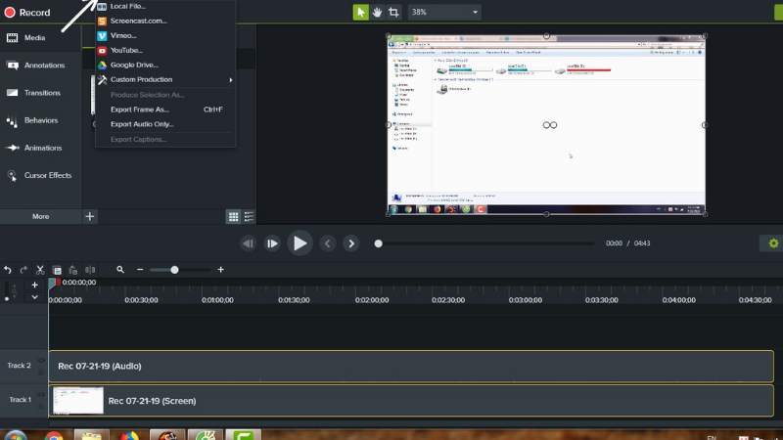Open the Transitions panel tab
Viewport: 783px width, 440px height.
pos(43,93)
